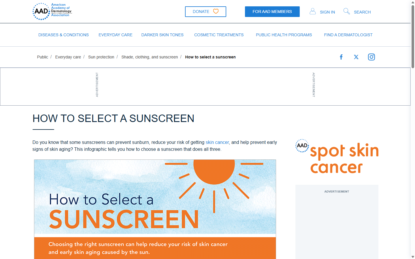Share on Facebook icon
The image size is (415, 259).
point(341,57)
